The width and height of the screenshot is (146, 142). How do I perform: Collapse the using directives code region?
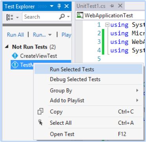tap(107, 25)
